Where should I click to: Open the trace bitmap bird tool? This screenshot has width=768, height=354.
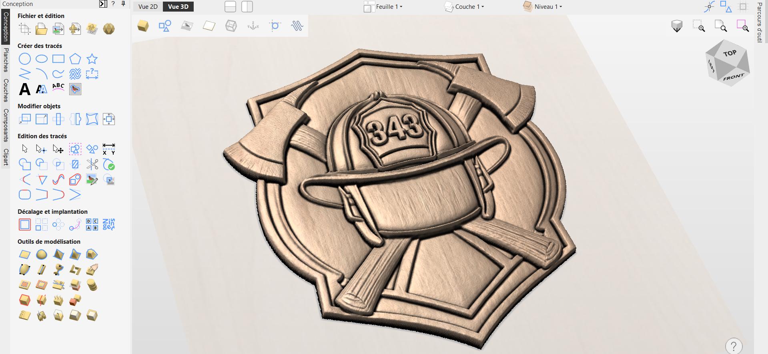tap(75, 89)
